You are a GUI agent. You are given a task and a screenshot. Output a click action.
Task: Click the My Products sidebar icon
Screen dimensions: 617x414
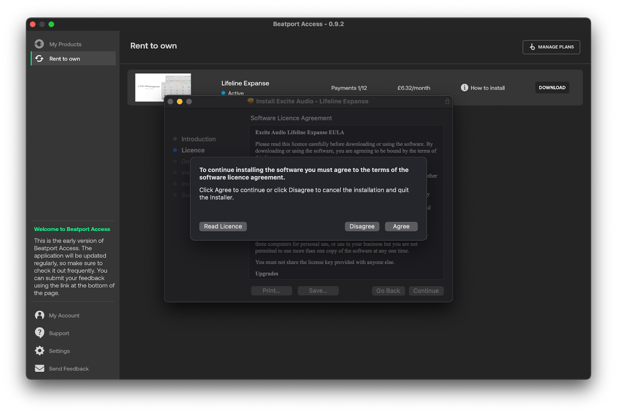pyautogui.click(x=39, y=44)
